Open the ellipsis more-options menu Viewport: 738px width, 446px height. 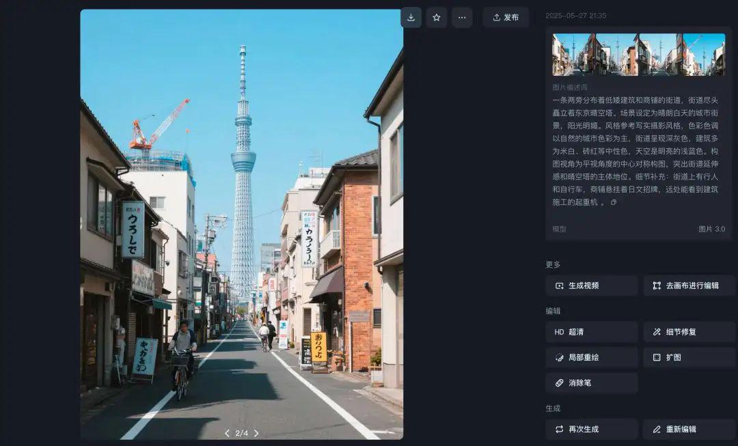pyautogui.click(x=463, y=18)
